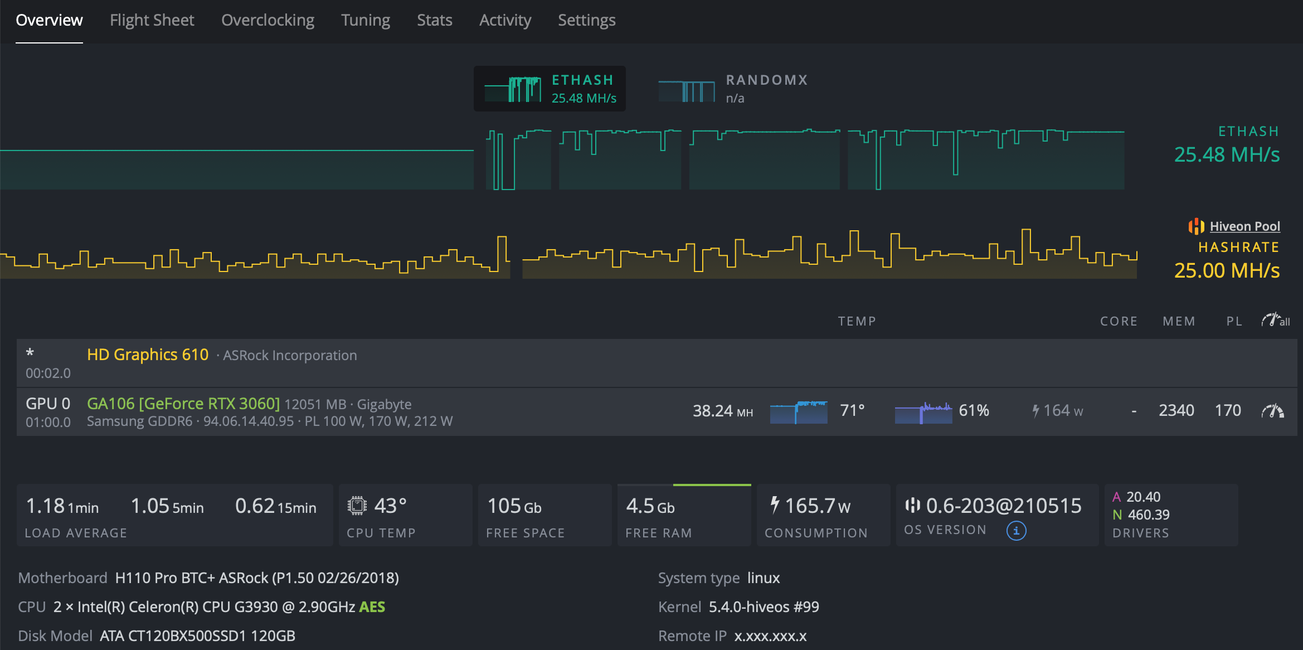The height and width of the screenshot is (650, 1303).
Task: Click the 4.5 Gb free RAM value
Action: point(650,506)
